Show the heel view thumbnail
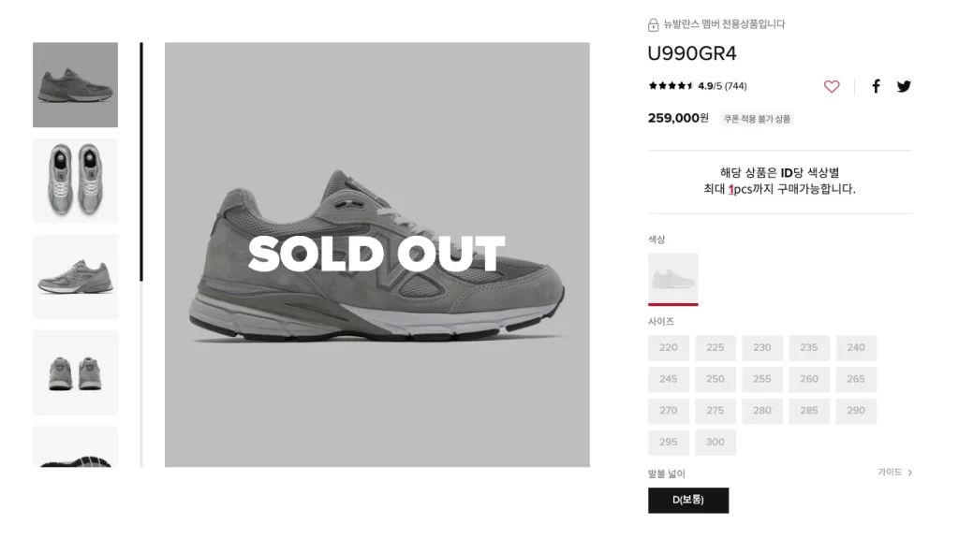Viewport: 959px width, 539px height. (x=76, y=372)
